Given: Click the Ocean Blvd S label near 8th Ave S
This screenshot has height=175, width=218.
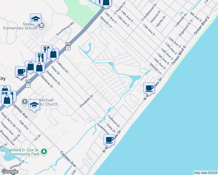Looking at the screenshot, I should coord(201,25).
